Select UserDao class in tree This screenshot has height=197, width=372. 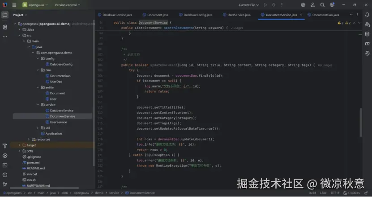[x=54, y=82]
